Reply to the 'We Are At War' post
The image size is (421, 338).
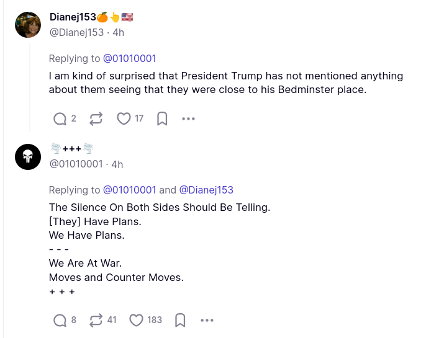pyautogui.click(x=60, y=320)
